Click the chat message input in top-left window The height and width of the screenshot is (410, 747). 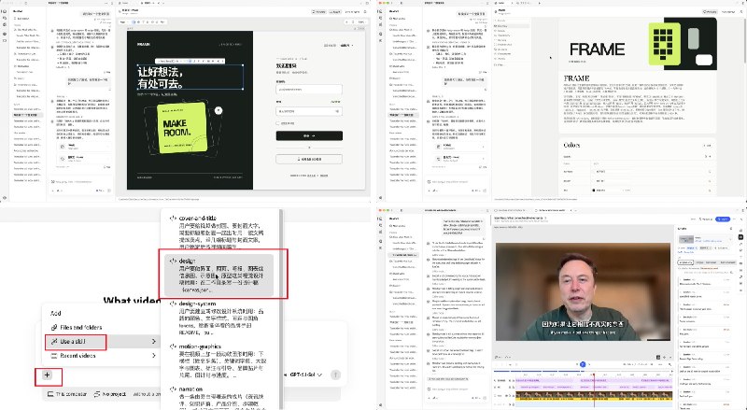click(x=81, y=181)
